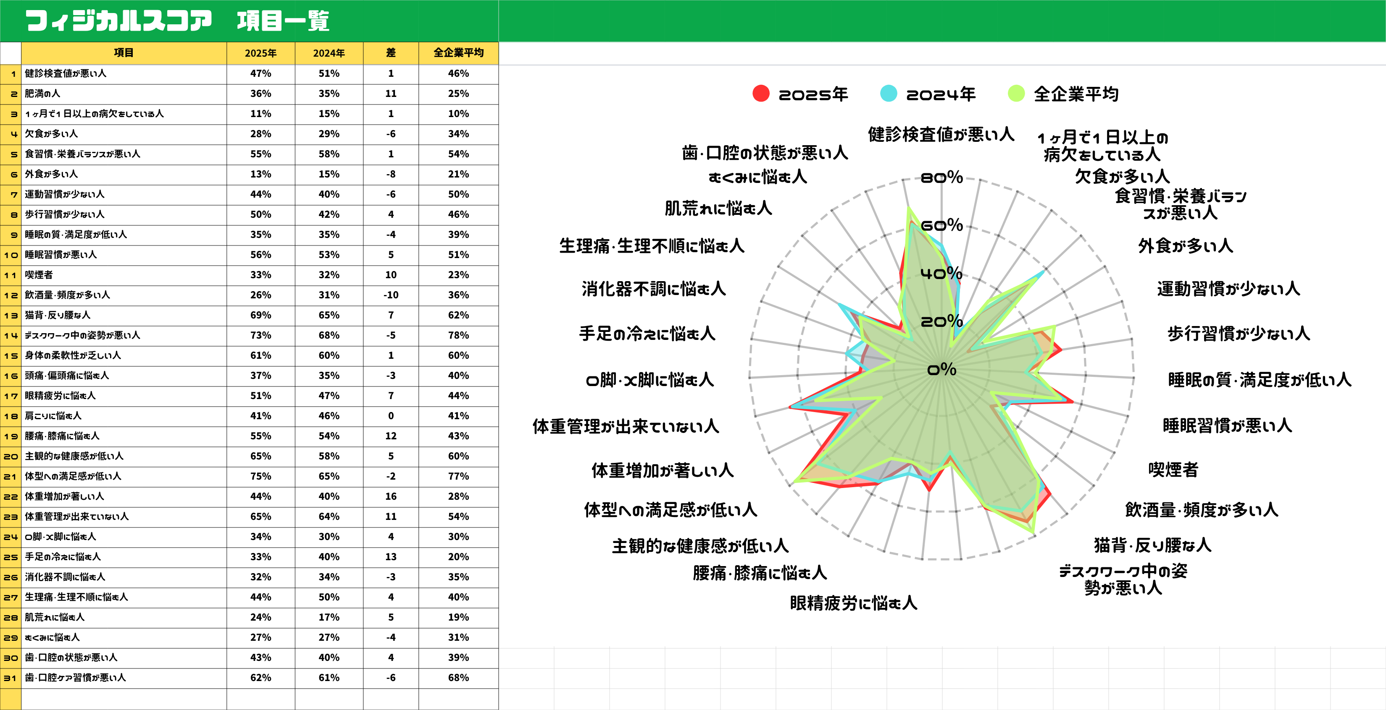Click the cyan 2024年 legend dot
This screenshot has width=1386, height=710.
click(x=888, y=94)
